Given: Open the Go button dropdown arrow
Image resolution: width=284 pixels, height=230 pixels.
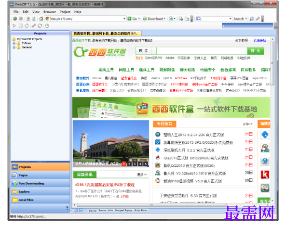Looking at the screenshot, I should point(139,19).
